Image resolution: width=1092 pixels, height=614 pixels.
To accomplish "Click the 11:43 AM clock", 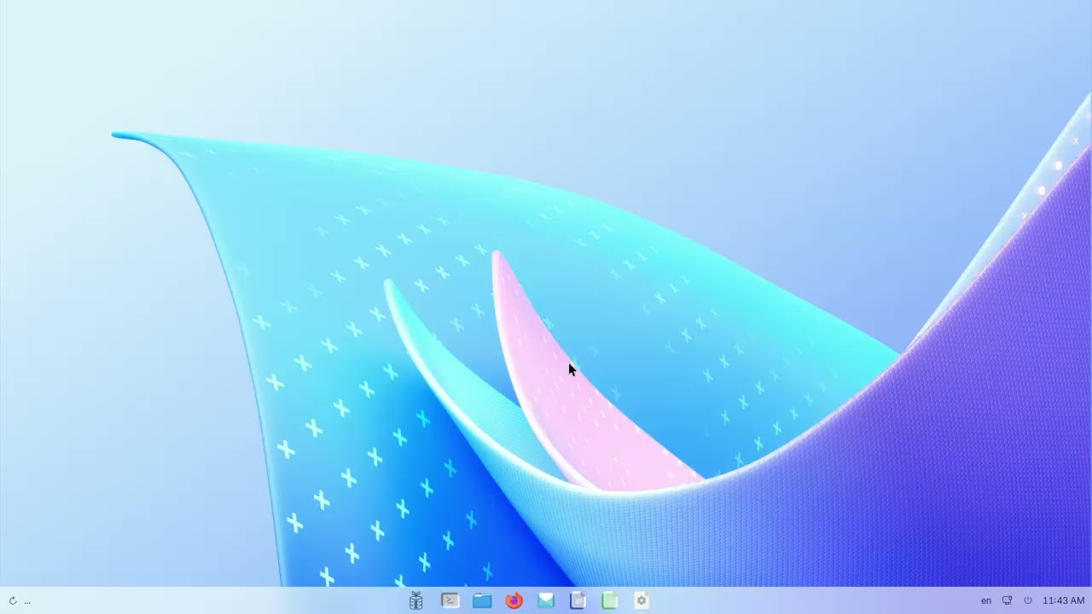I will (x=1064, y=601).
